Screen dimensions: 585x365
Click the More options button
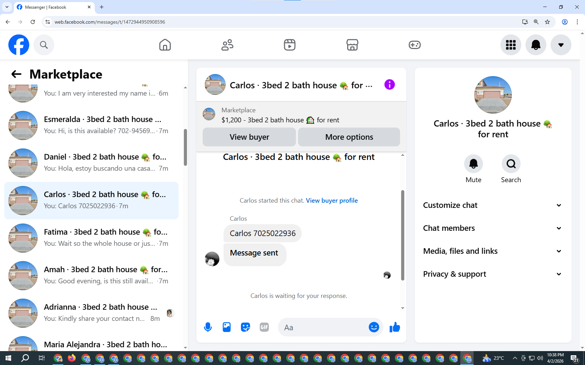pos(349,137)
